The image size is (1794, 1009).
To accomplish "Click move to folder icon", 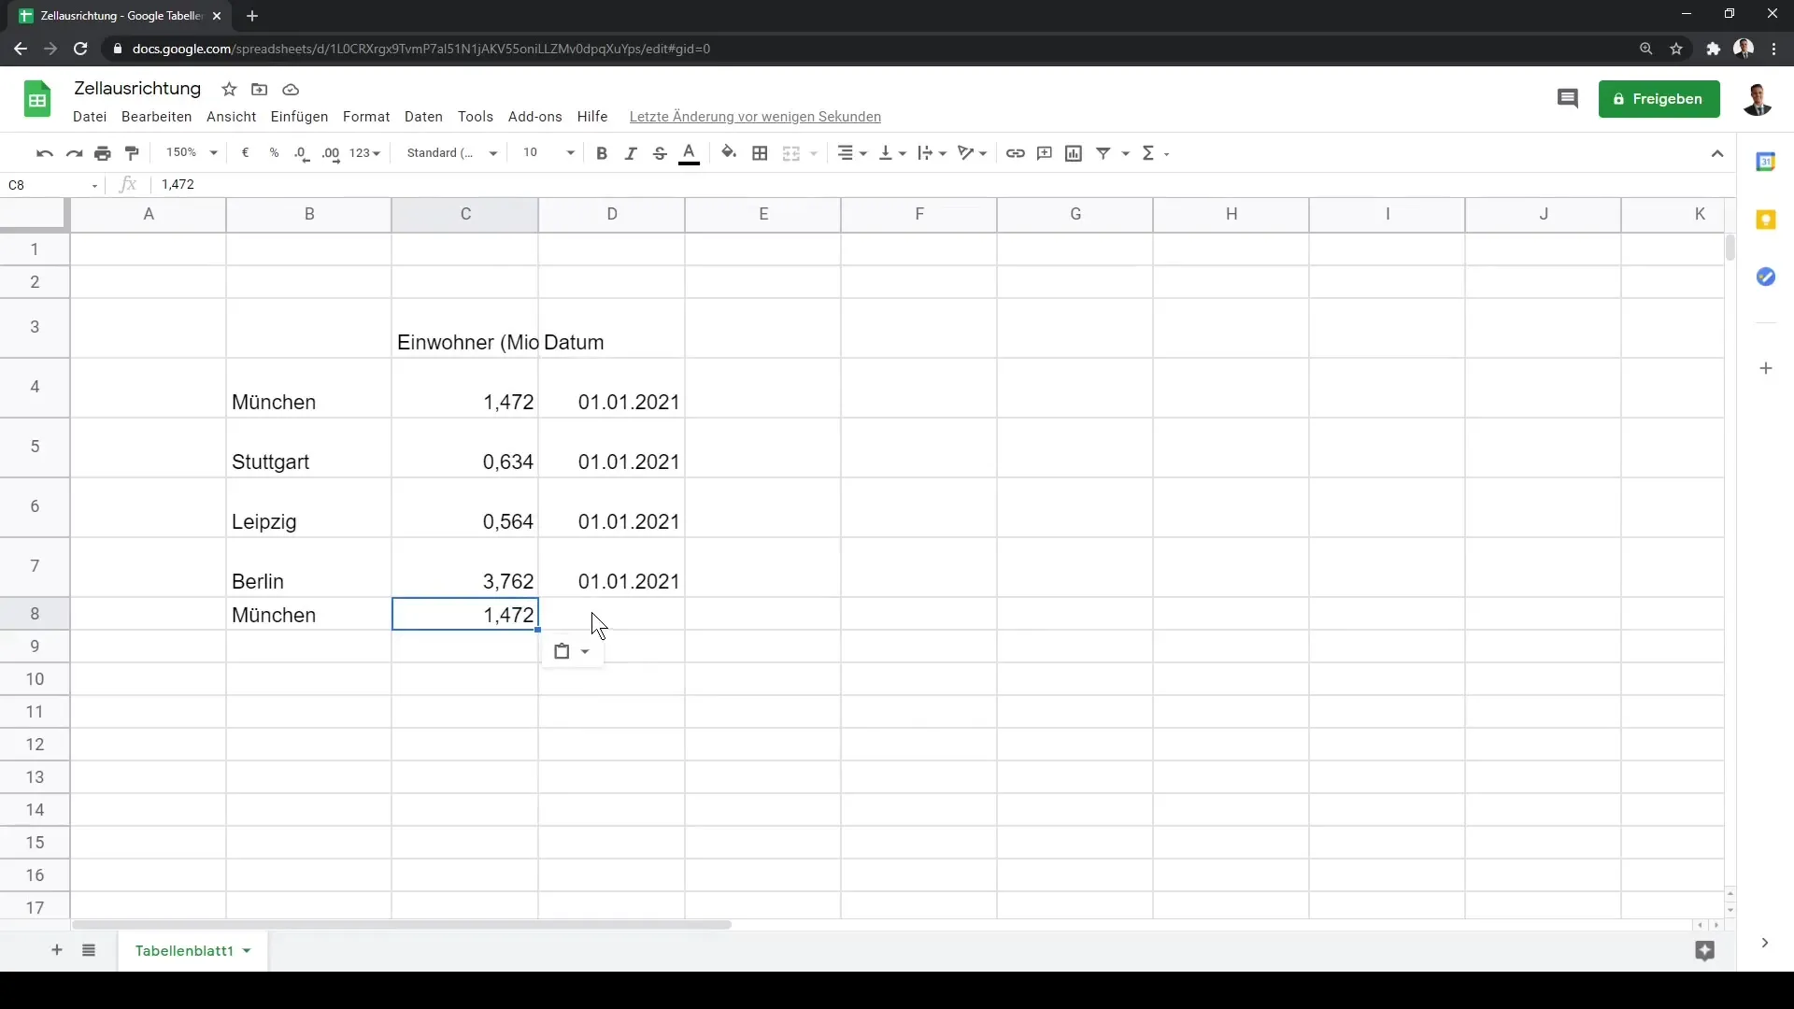I will [260, 90].
